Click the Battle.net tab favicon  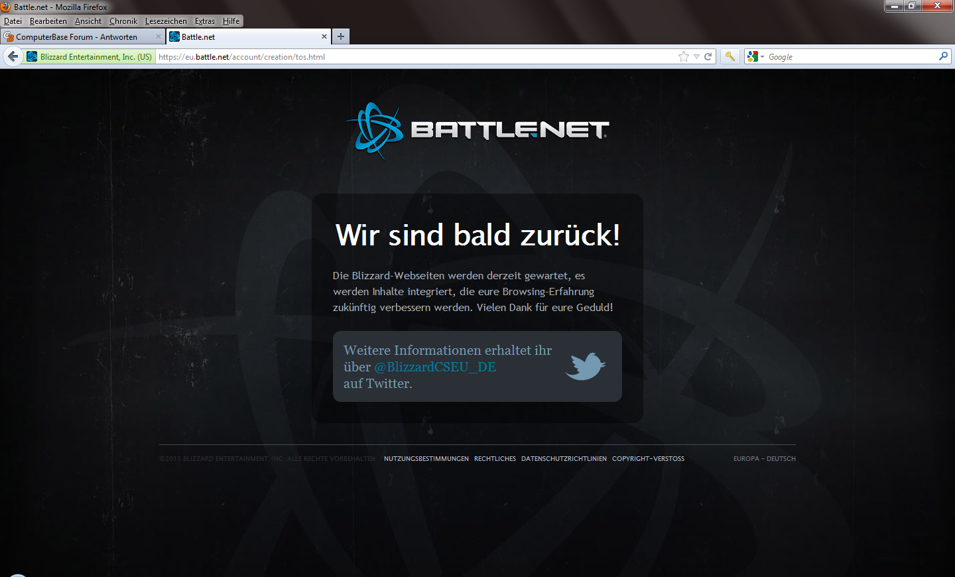point(174,36)
